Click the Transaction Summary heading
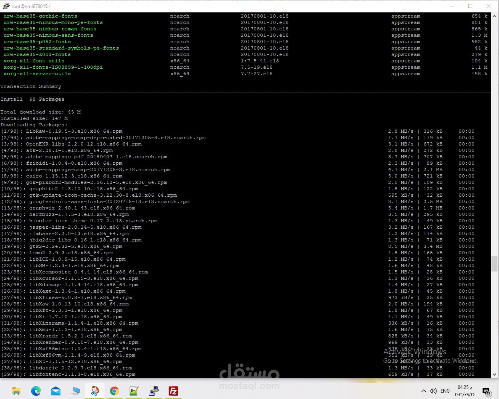 [31, 87]
